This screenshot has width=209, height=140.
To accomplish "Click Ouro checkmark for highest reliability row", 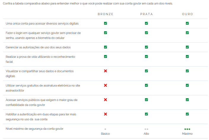I will [187, 100].
